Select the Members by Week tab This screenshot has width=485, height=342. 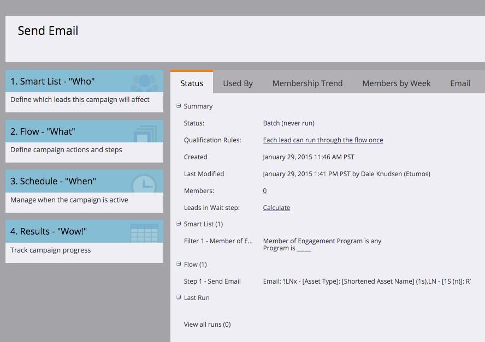point(397,83)
